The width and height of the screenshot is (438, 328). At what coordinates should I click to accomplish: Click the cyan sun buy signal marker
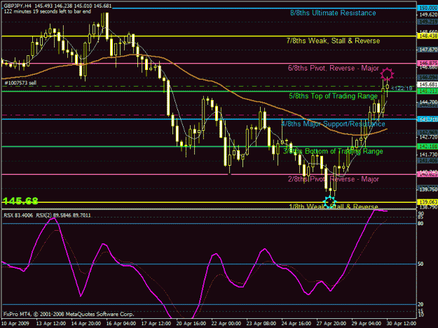coord(329,201)
